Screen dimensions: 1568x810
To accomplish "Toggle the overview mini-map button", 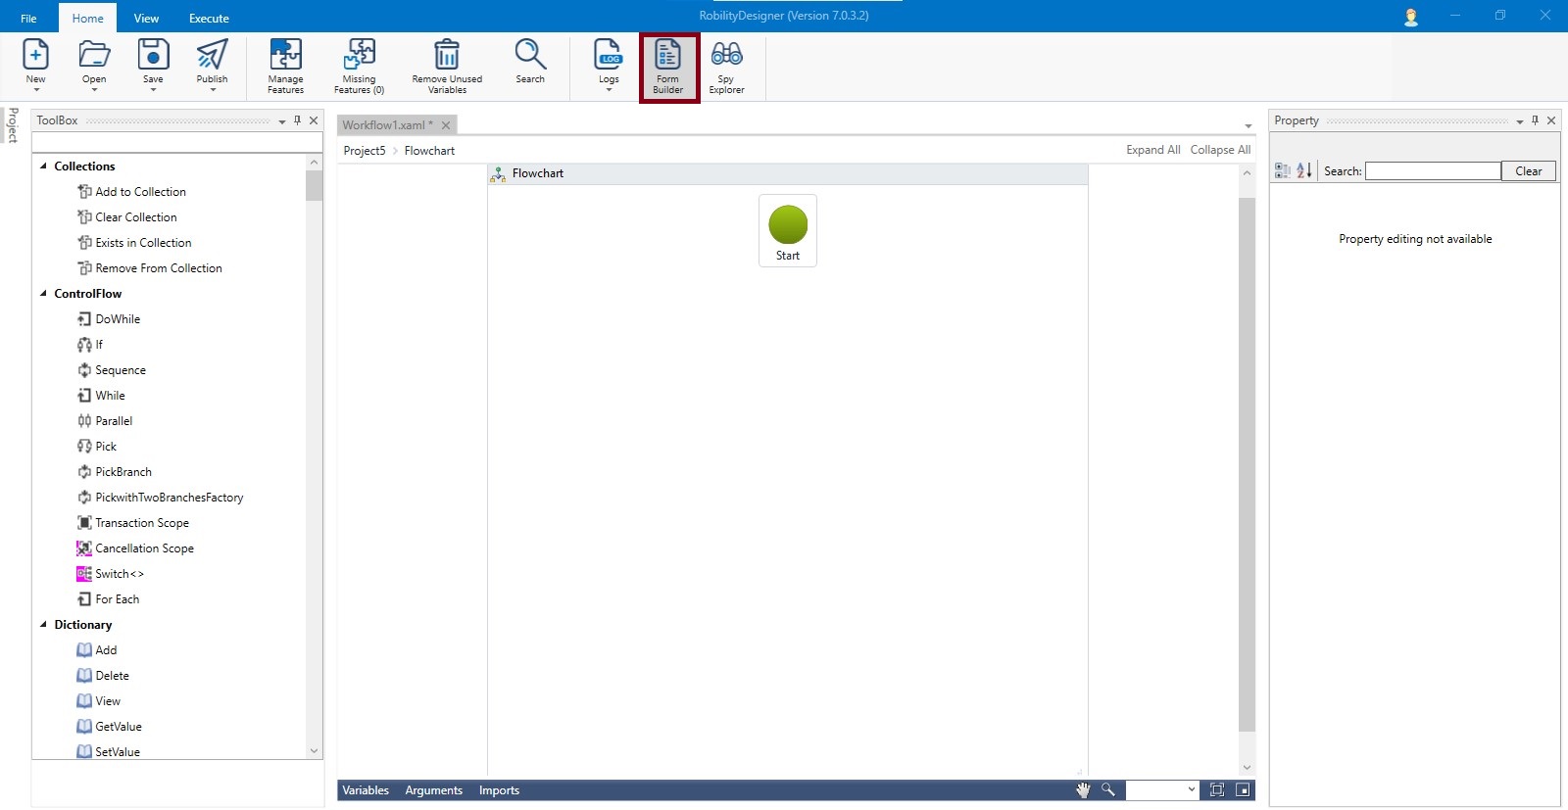I will pyautogui.click(x=1243, y=790).
